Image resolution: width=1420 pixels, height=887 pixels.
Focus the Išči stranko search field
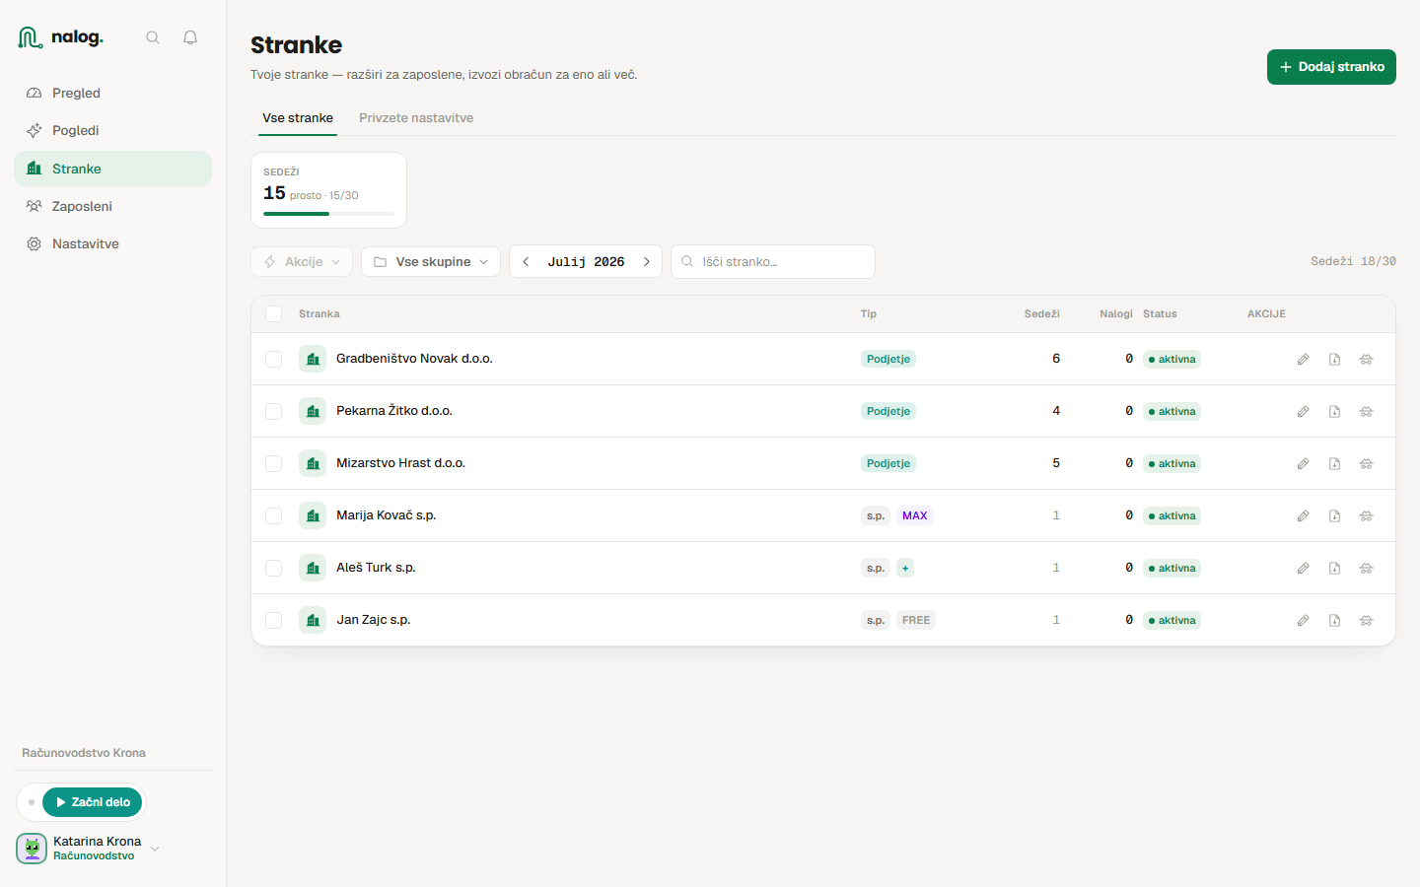coord(773,261)
